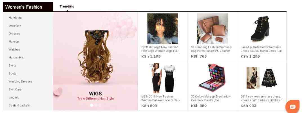Select the second carousel dot under the Wigs banner
Image resolution: width=304 pixels, height=113 pixels.
pyautogui.click(x=96, y=105)
